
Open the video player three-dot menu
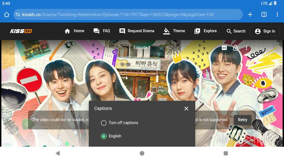pyautogui.click(x=246, y=48)
